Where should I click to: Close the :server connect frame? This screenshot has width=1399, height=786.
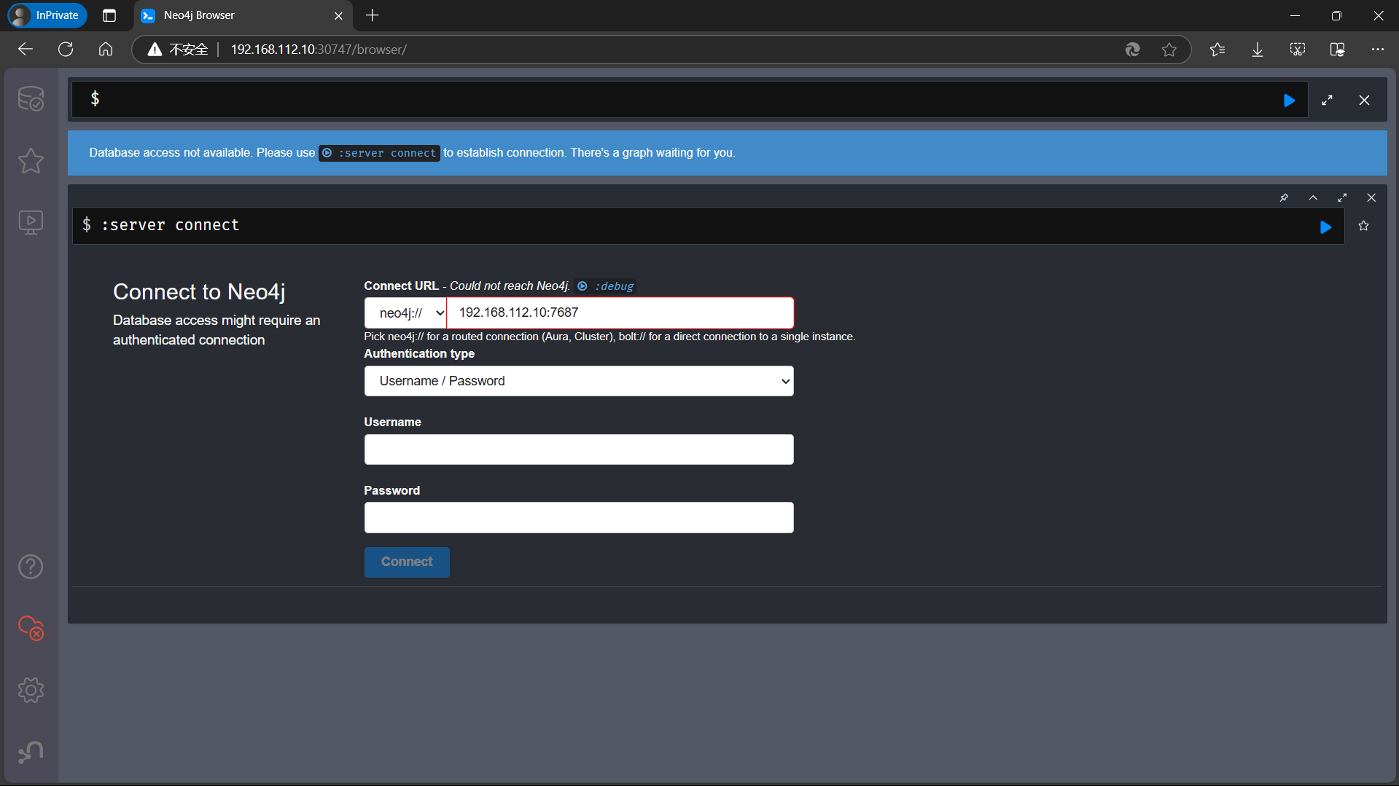(x=1371, y=198)
